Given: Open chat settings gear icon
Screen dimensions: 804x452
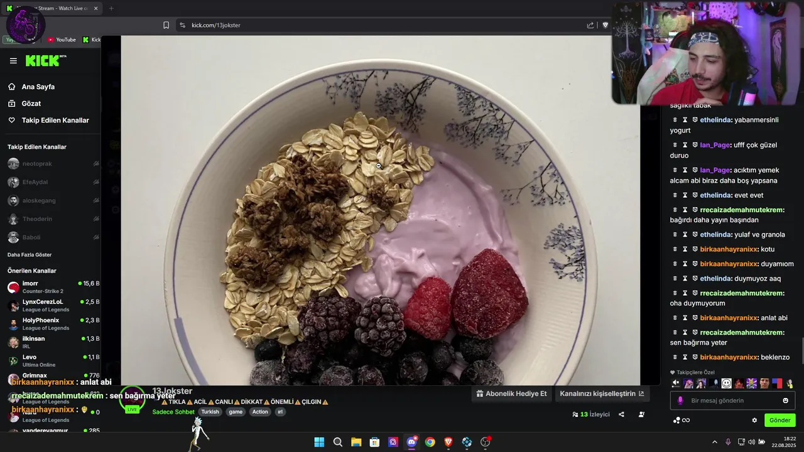Looking at the screenshot, I should click(x=754, y=420).
